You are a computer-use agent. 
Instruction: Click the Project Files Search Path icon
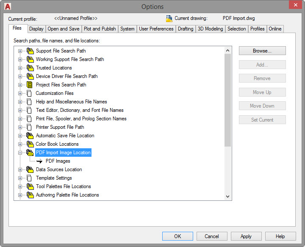(30, 85)
